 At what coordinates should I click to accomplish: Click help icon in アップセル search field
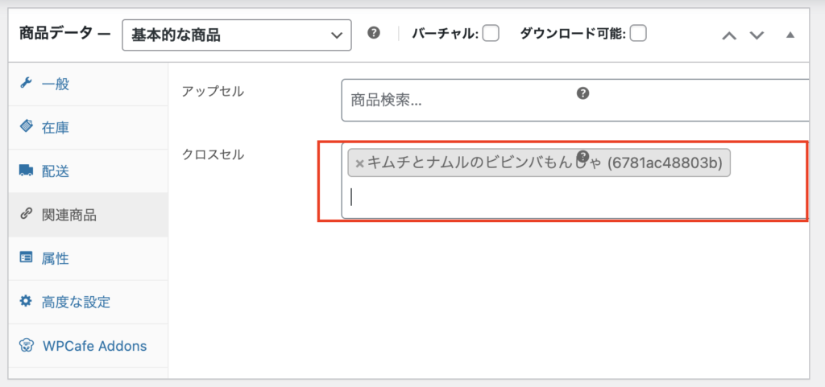coord(583,93)
